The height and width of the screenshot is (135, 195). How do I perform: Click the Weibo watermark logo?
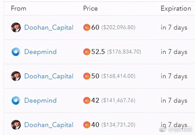tap(163, 129)
